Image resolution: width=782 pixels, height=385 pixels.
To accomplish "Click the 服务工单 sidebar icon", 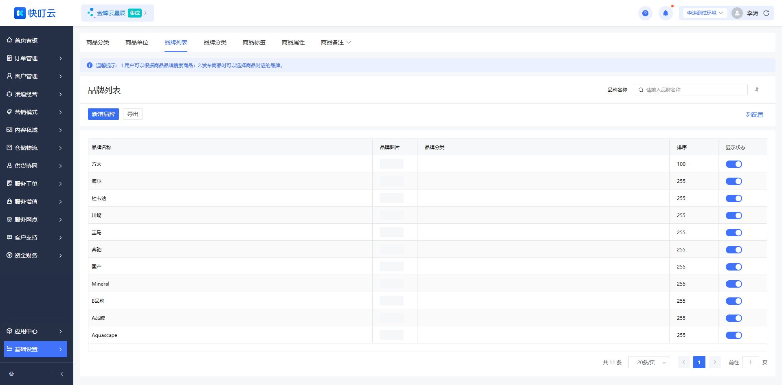I will coord(9,183).
